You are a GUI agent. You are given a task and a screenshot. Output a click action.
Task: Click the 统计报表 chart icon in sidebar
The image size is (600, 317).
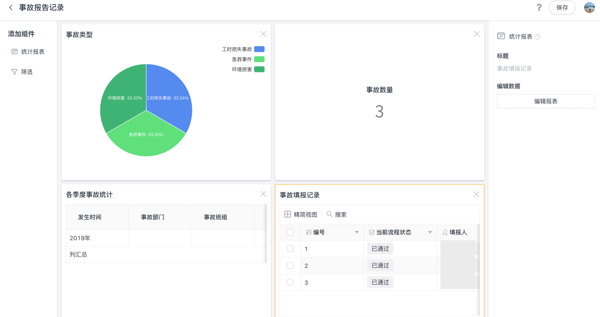coord(14,52)
